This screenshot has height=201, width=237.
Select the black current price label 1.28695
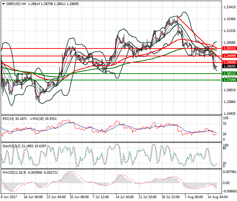pos(229,66)
